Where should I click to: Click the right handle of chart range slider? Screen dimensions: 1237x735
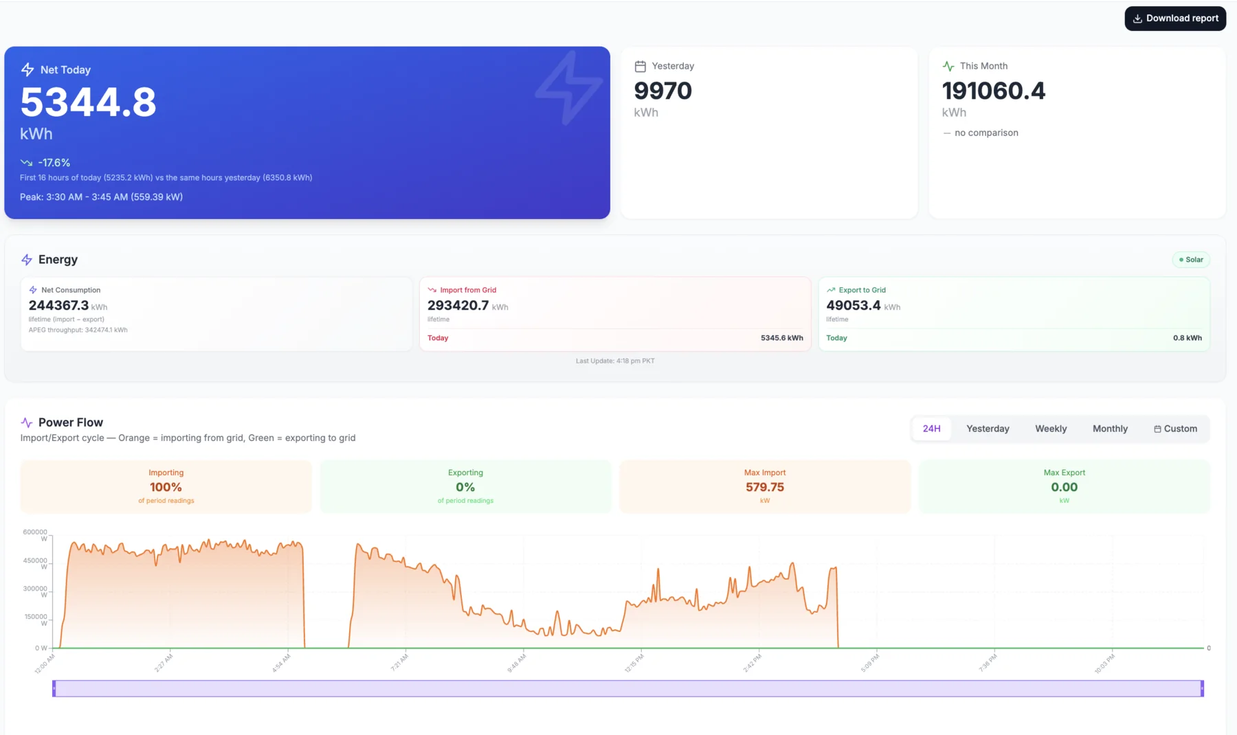point(1202,688)
